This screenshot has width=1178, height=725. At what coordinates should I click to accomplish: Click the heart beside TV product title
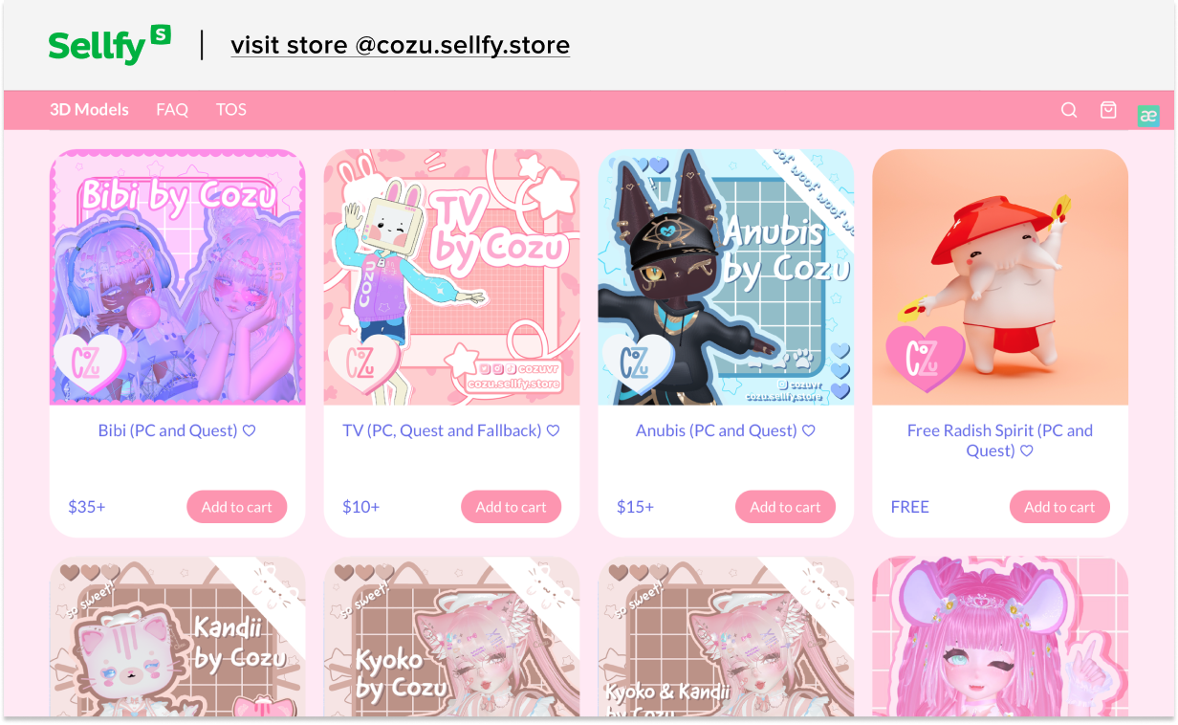pyautogui.click(x=554, y=431)
